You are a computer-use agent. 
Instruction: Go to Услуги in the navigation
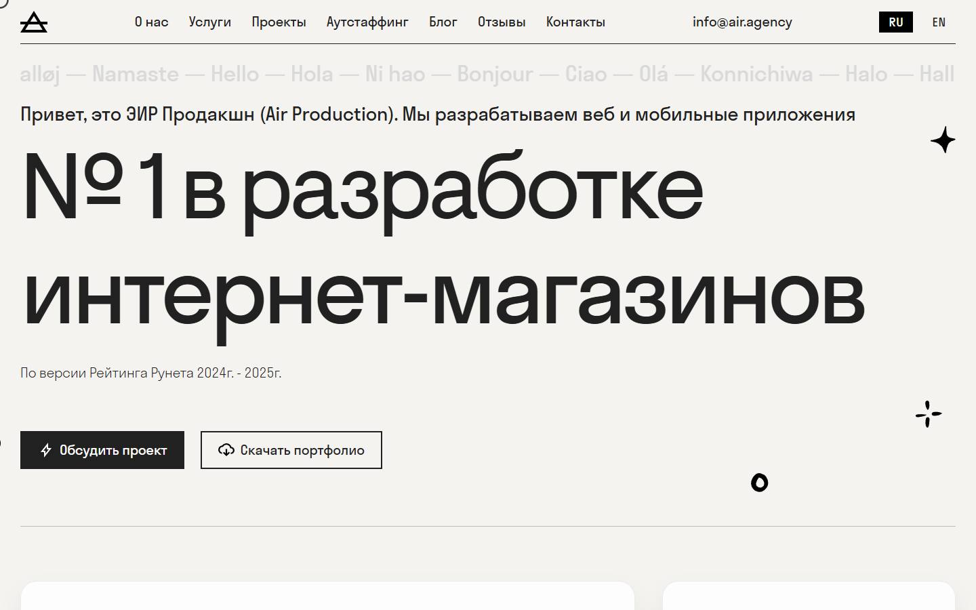210,22
